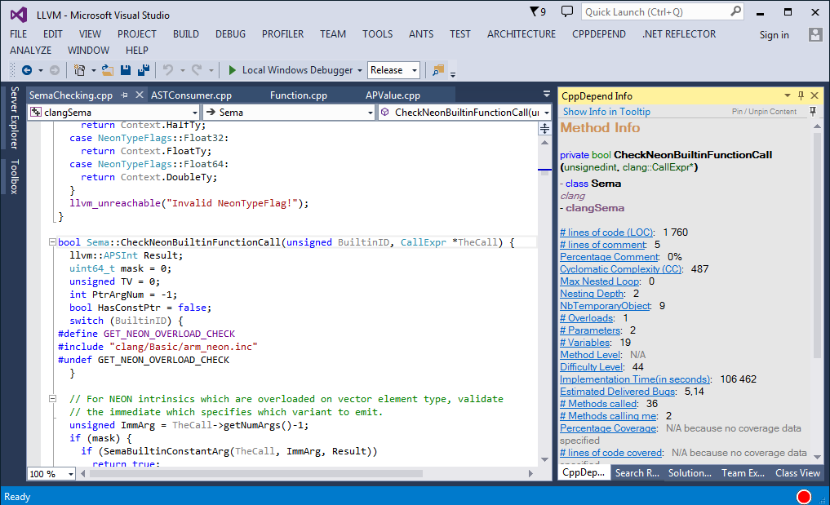Switch to the APValue.cpp tab

[393, 95]
